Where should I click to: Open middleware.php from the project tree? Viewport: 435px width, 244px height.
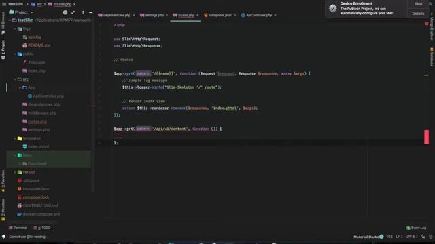42,113
